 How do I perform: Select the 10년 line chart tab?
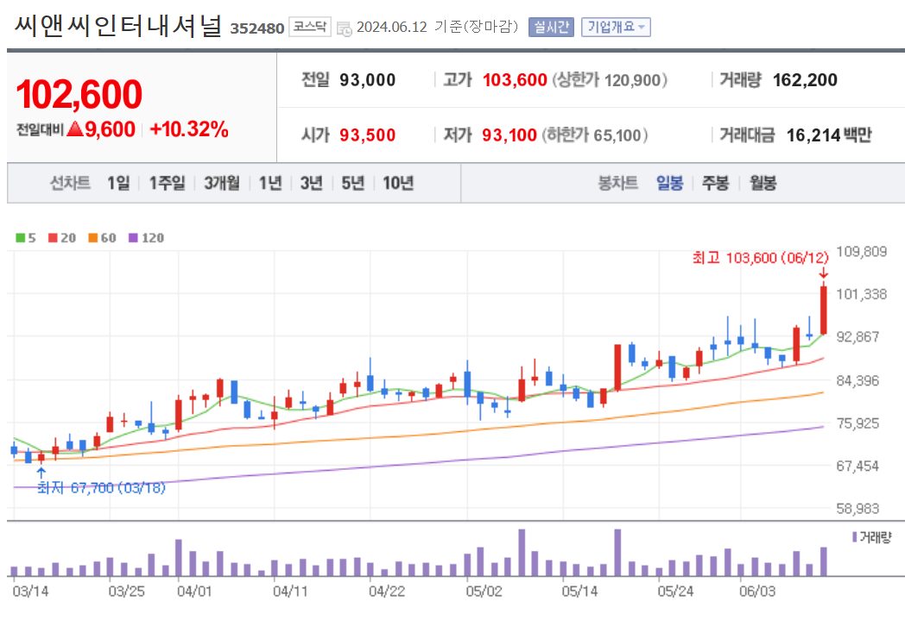[398, 183]
